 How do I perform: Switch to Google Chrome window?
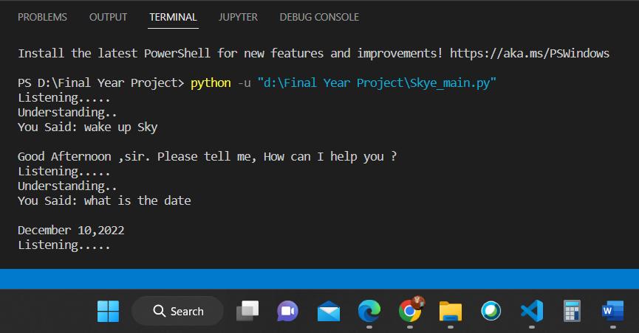410,312
